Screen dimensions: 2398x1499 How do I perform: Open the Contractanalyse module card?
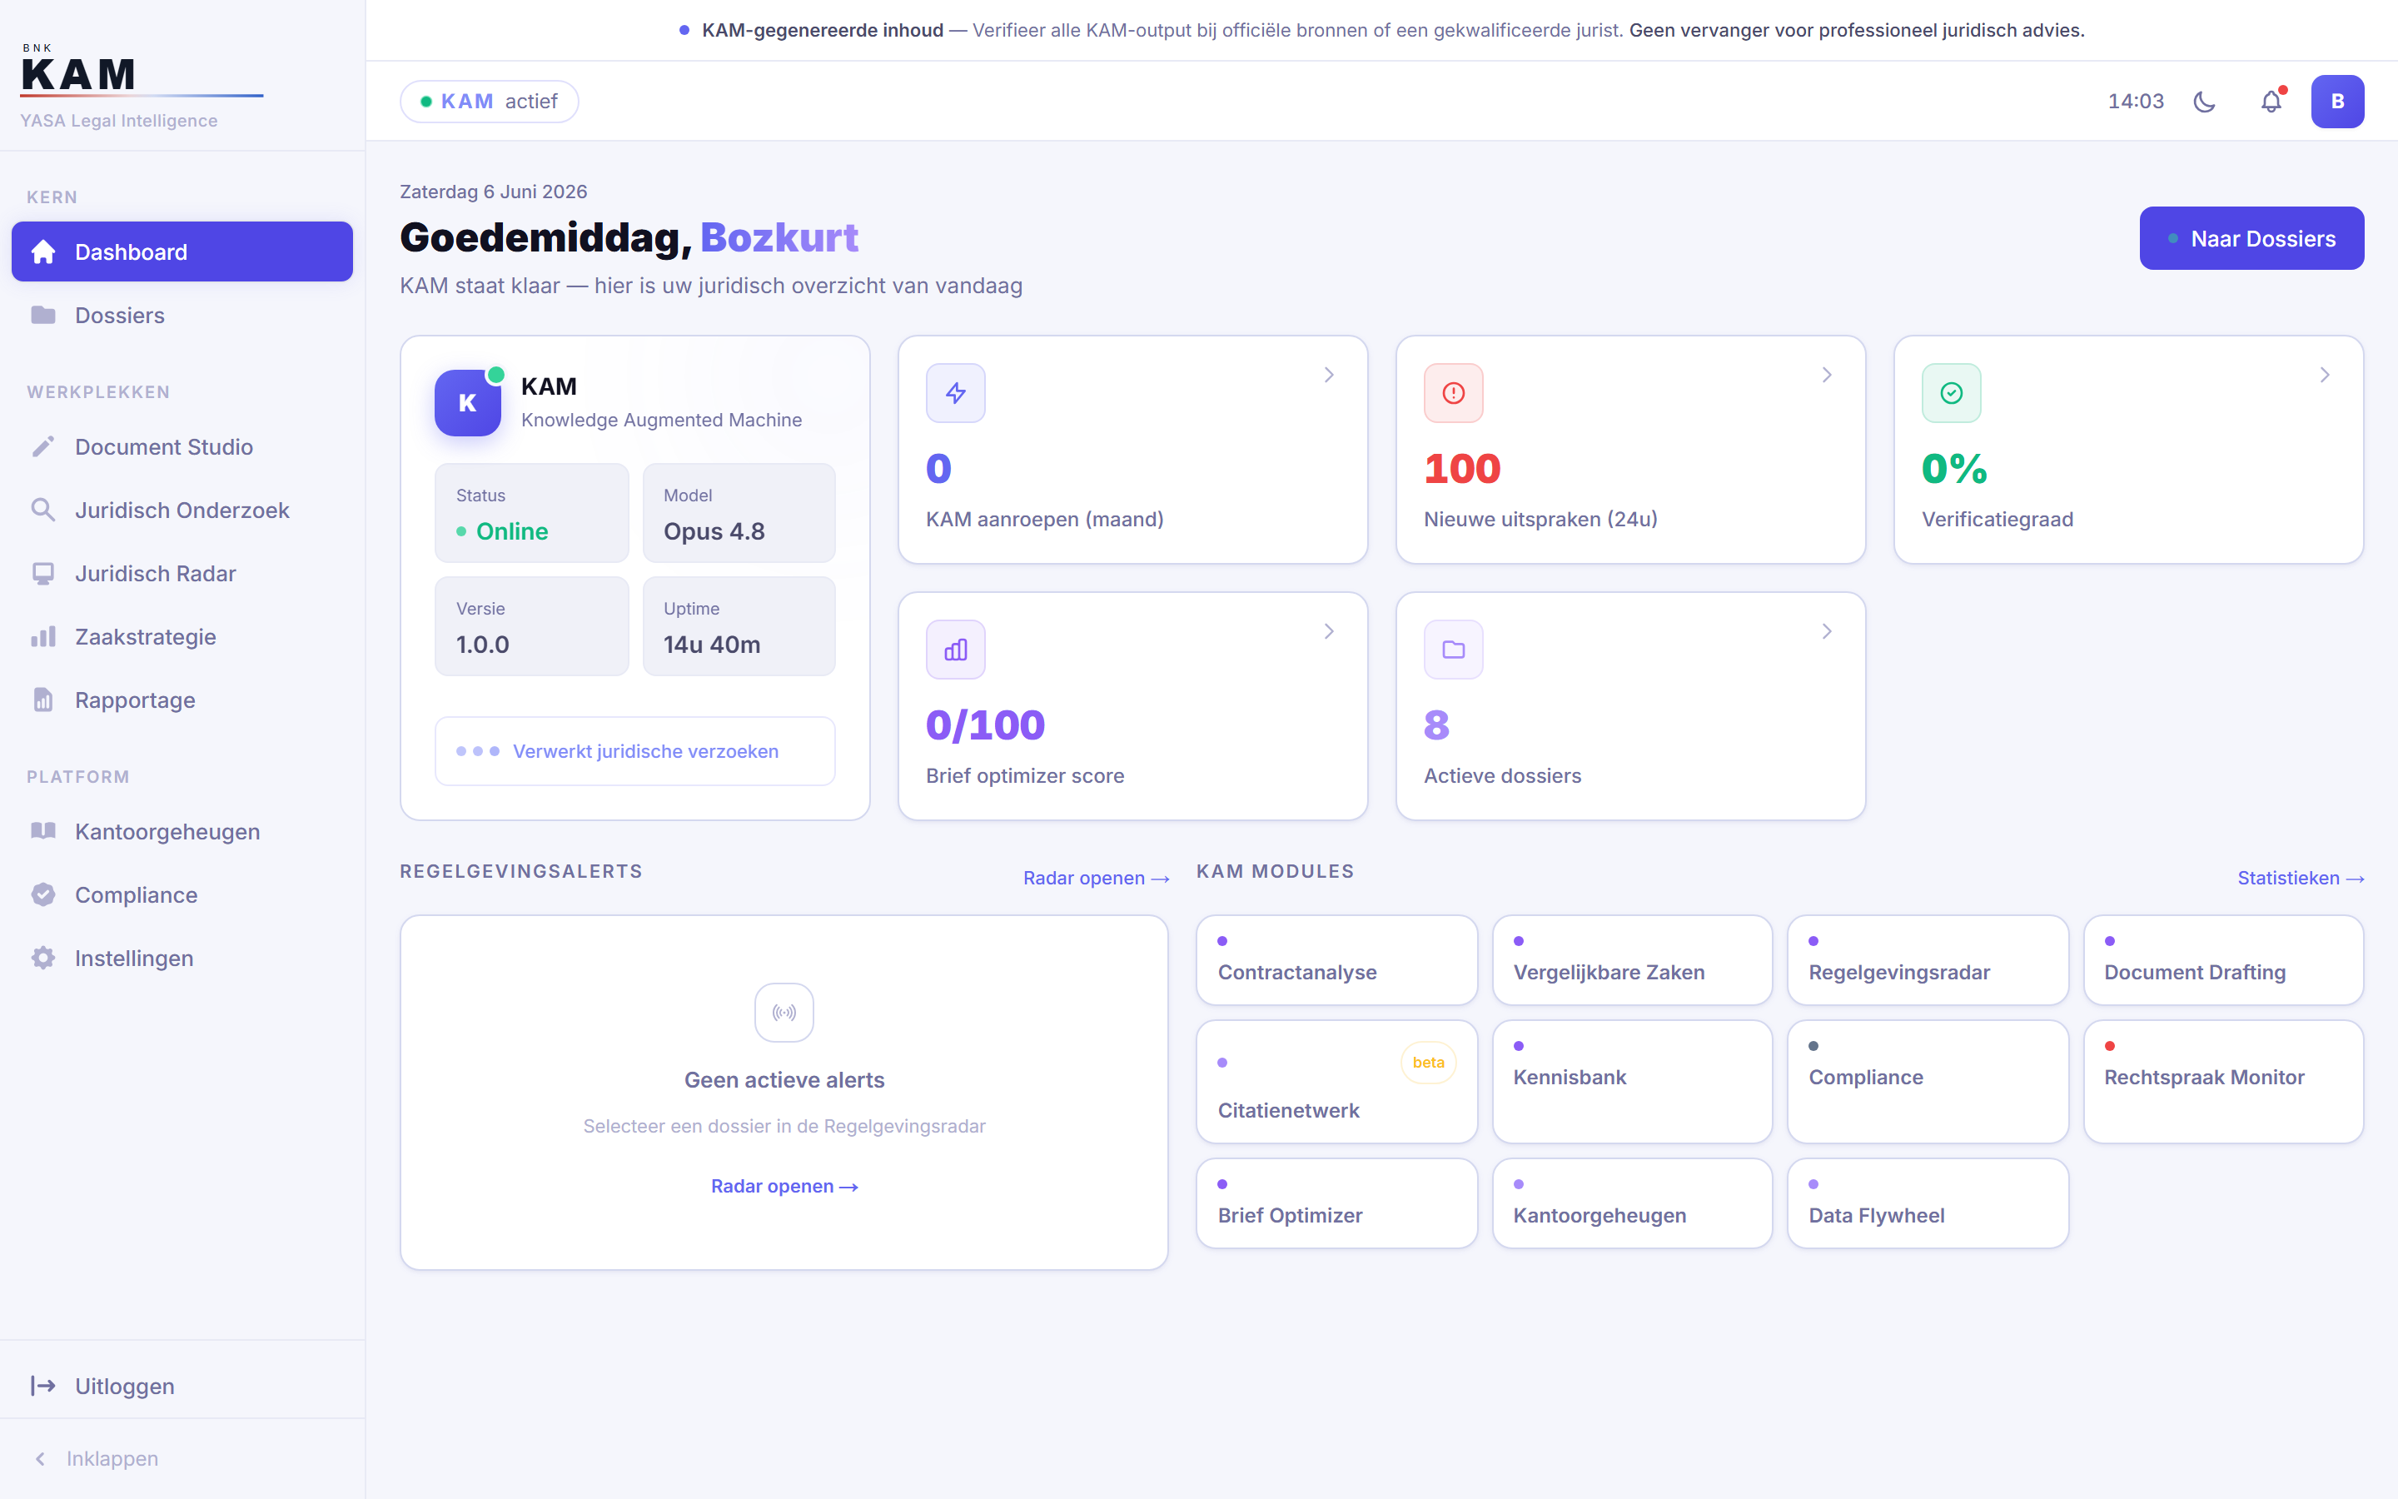1336,959
